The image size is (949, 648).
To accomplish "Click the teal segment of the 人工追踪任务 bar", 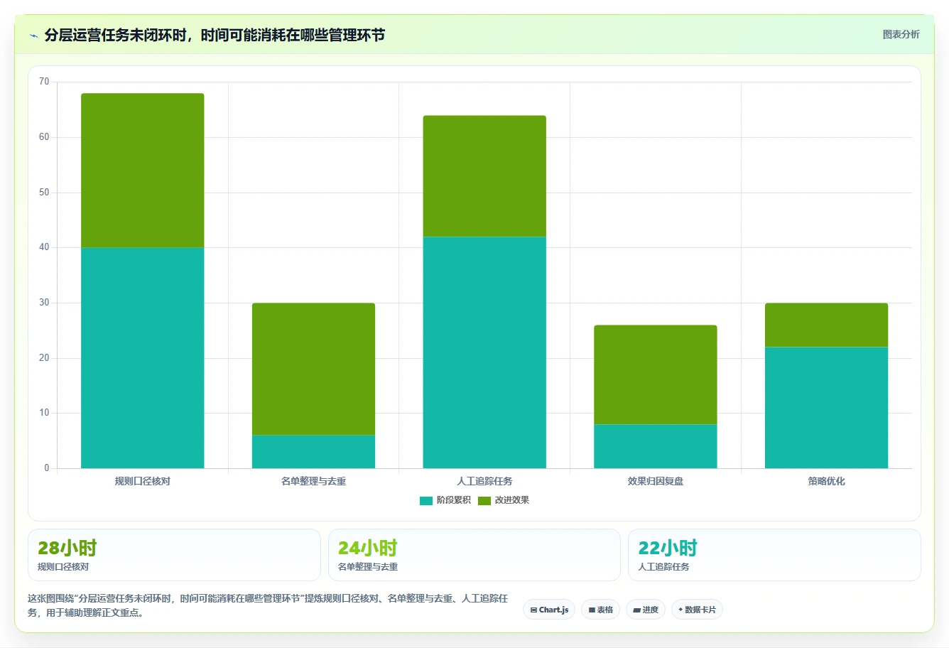I will click(484, 352).
